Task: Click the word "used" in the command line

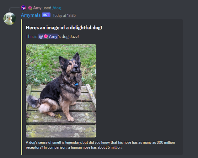Action: (x=47, y=8)
